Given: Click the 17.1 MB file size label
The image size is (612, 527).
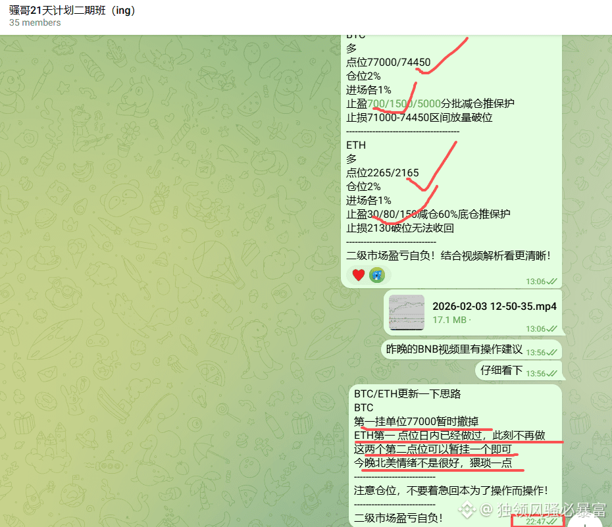Looking at the screenshot, I should tap(449, 320).
